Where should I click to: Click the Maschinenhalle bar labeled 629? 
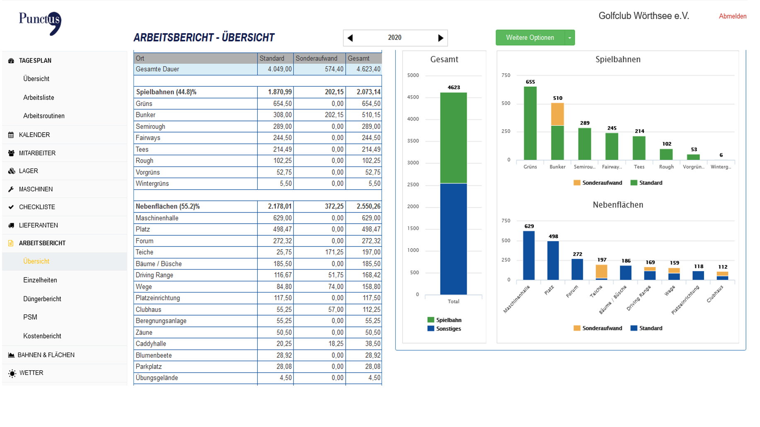(x=529, y=255)
